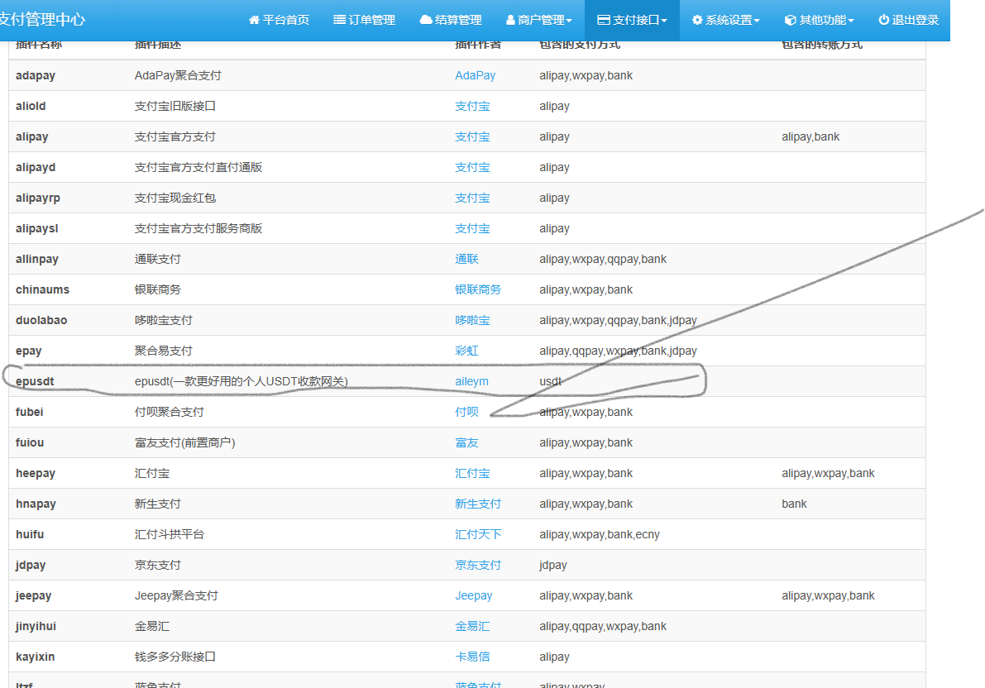
Task: Click description 支付宝官方支付直付通版
Action: (x=198, y=167)
